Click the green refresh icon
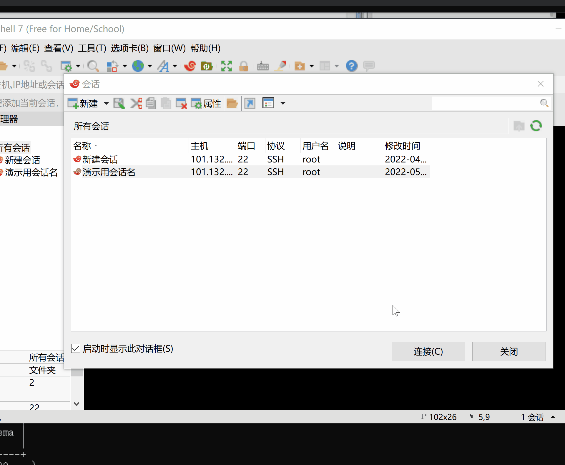This screenshot has height=465, width=565. [536, 126]
